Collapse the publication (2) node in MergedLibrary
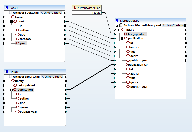This screenshot has height=132, width=192. click(x=122, y=65)
